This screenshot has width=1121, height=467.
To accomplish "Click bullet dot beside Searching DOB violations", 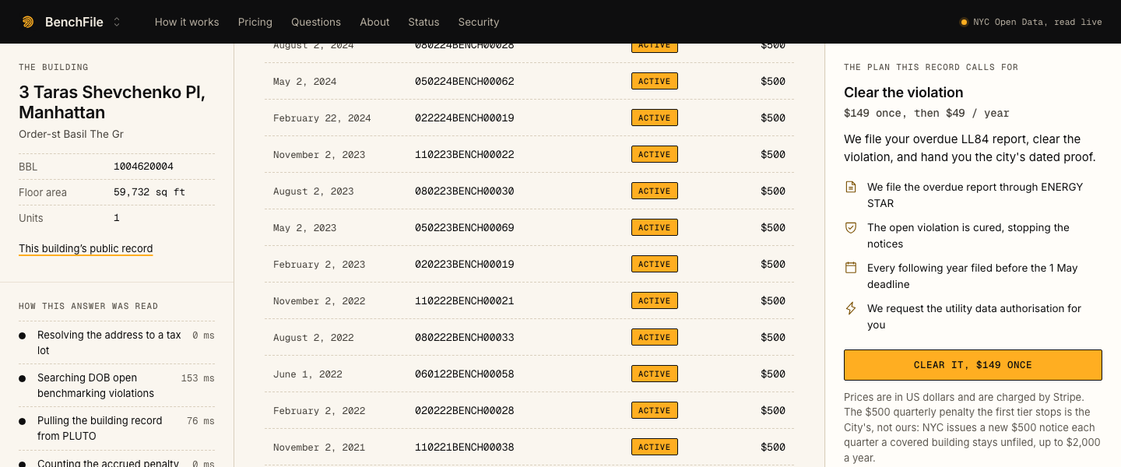I will click(x=23, y=378).
